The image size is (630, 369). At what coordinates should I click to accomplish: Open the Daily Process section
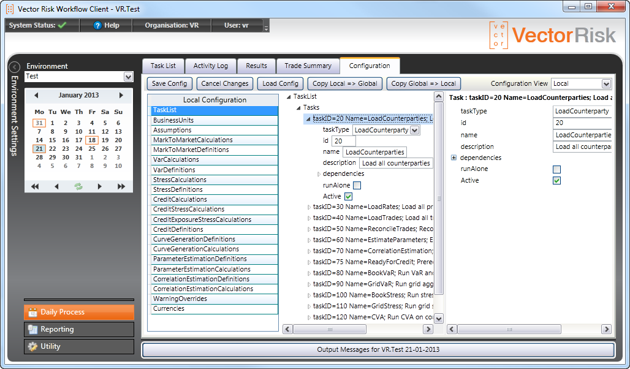[79, 312]
